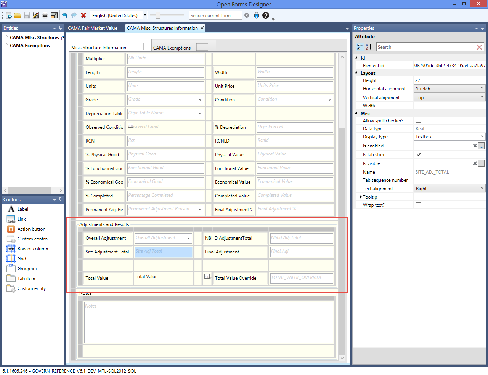Viewport: 488px width, 375px height.
Task: Click the open folder toolbar icon
Action: 18,16
